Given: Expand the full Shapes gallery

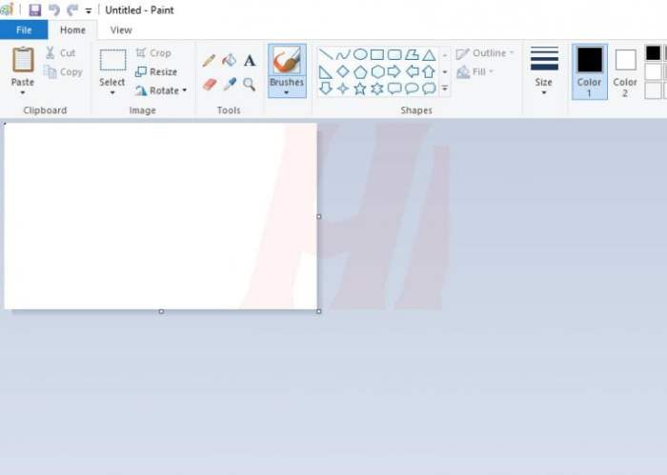Looking at the screenshot, I should tap(445, 89).
